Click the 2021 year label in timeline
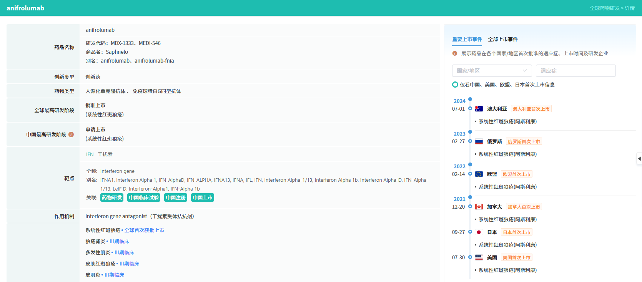The width and height of the screenshot is (642, 282). (x=459, y=199)
